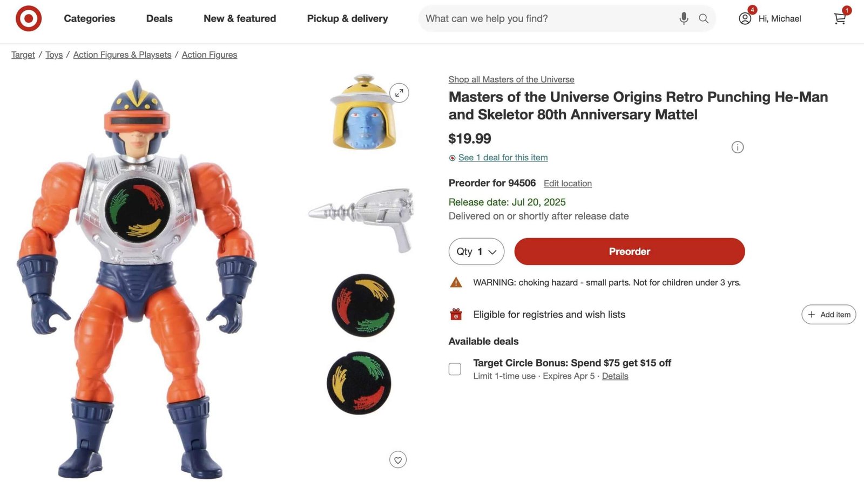
Task: Toggle the wishlist heart icon
Action: (x=398, y=459)
